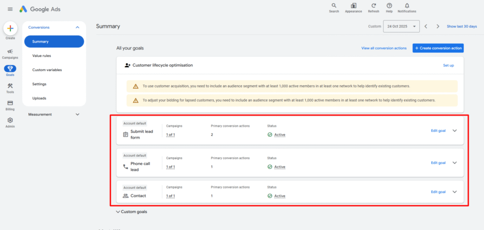Click the Create plus button
Screen dimensions: 484x230
point(10,28)
